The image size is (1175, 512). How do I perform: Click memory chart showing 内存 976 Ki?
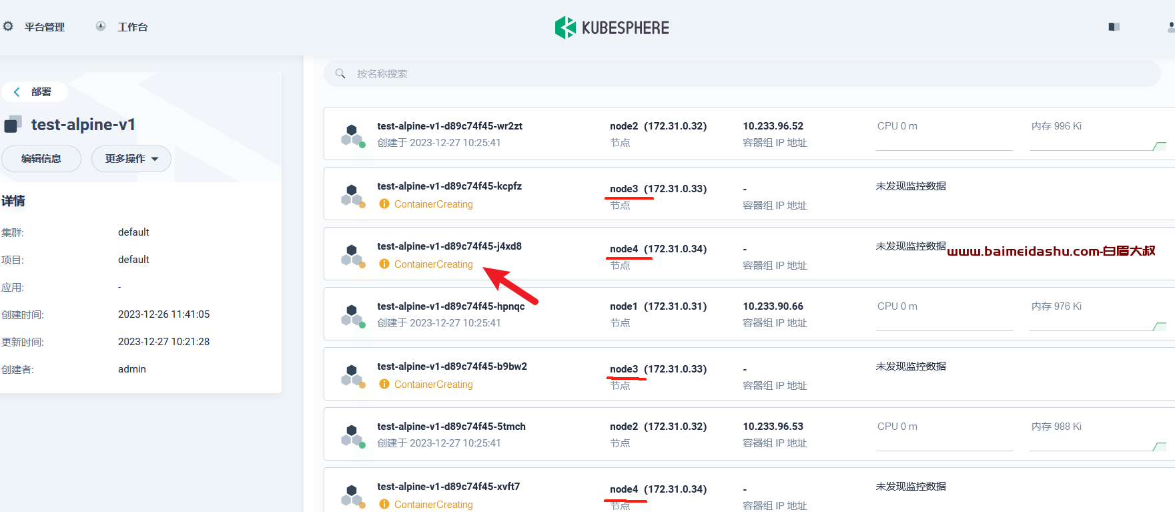[1098, 316]
